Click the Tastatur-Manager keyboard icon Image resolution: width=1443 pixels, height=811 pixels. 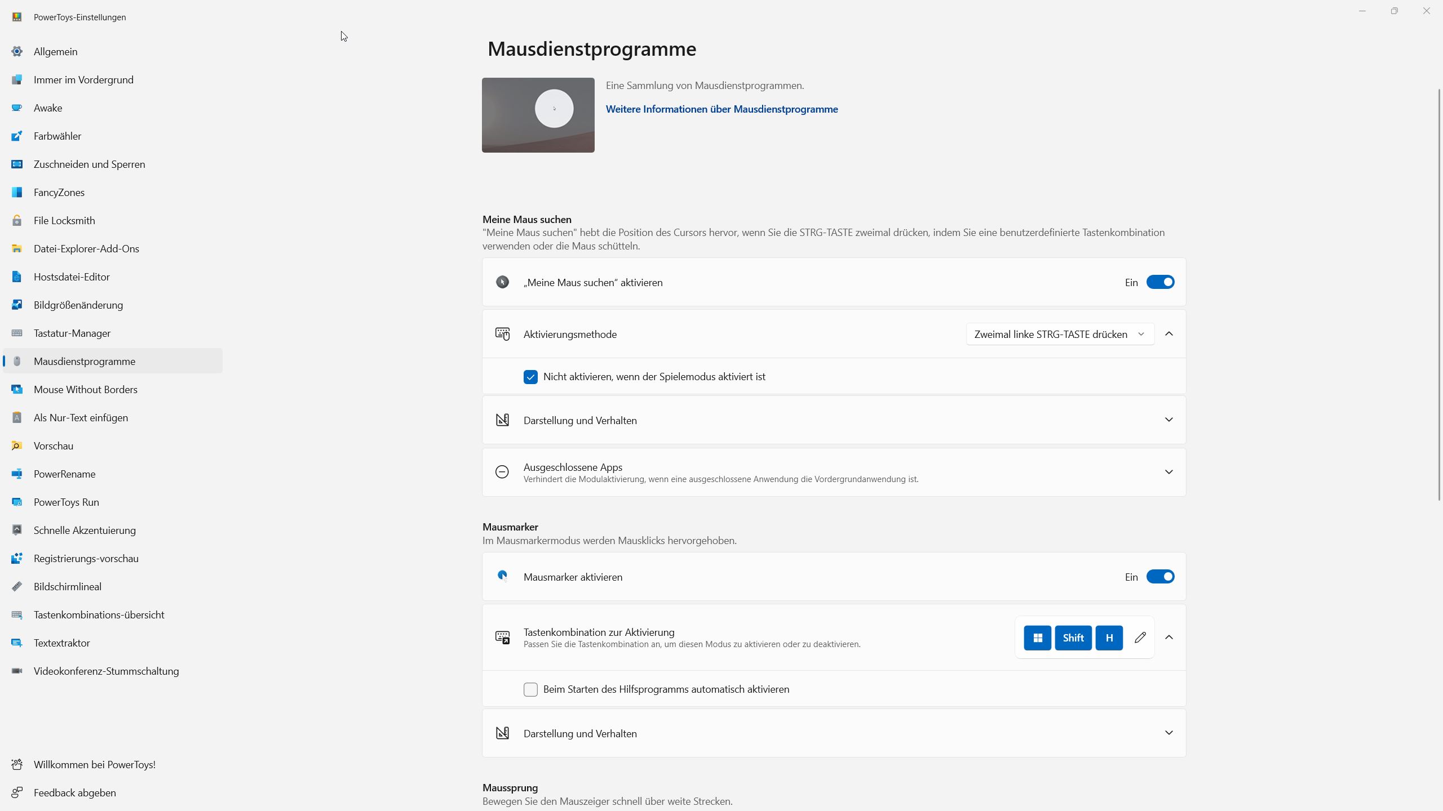[x=17, y=333]
